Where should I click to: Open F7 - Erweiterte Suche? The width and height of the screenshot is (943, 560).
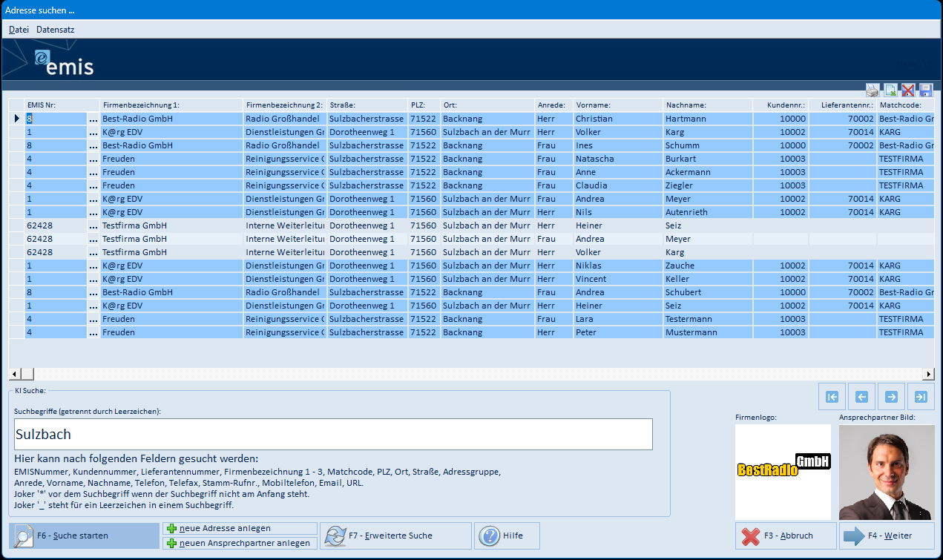tap(395, 536)
